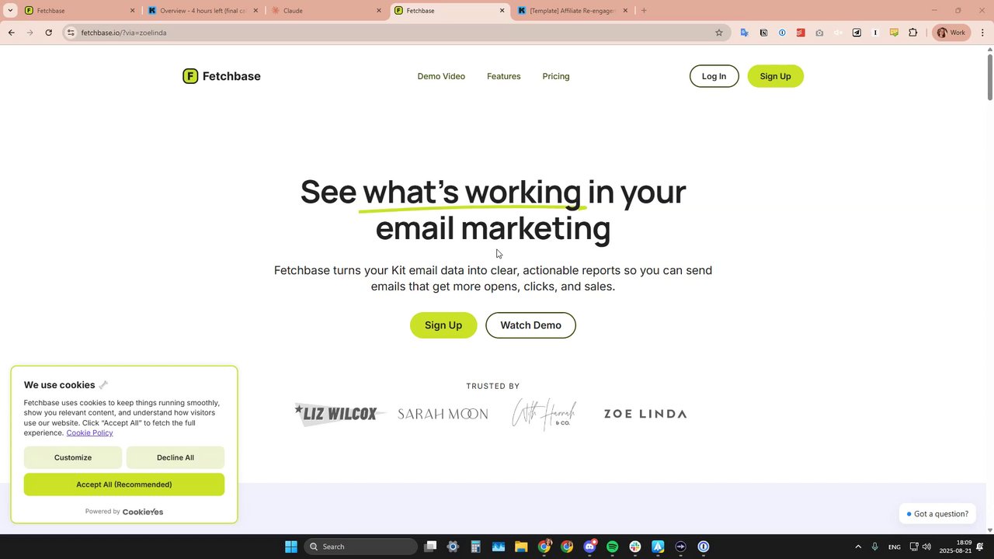
Task: Open the 1Password extension in toolbar
Action: [782, 33]
